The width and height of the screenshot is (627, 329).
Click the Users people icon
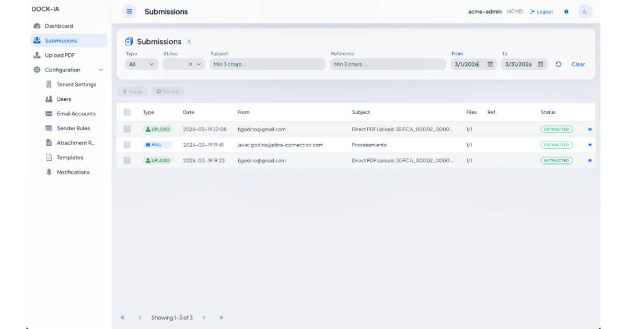pyautogui.click(x=49, y=99)
